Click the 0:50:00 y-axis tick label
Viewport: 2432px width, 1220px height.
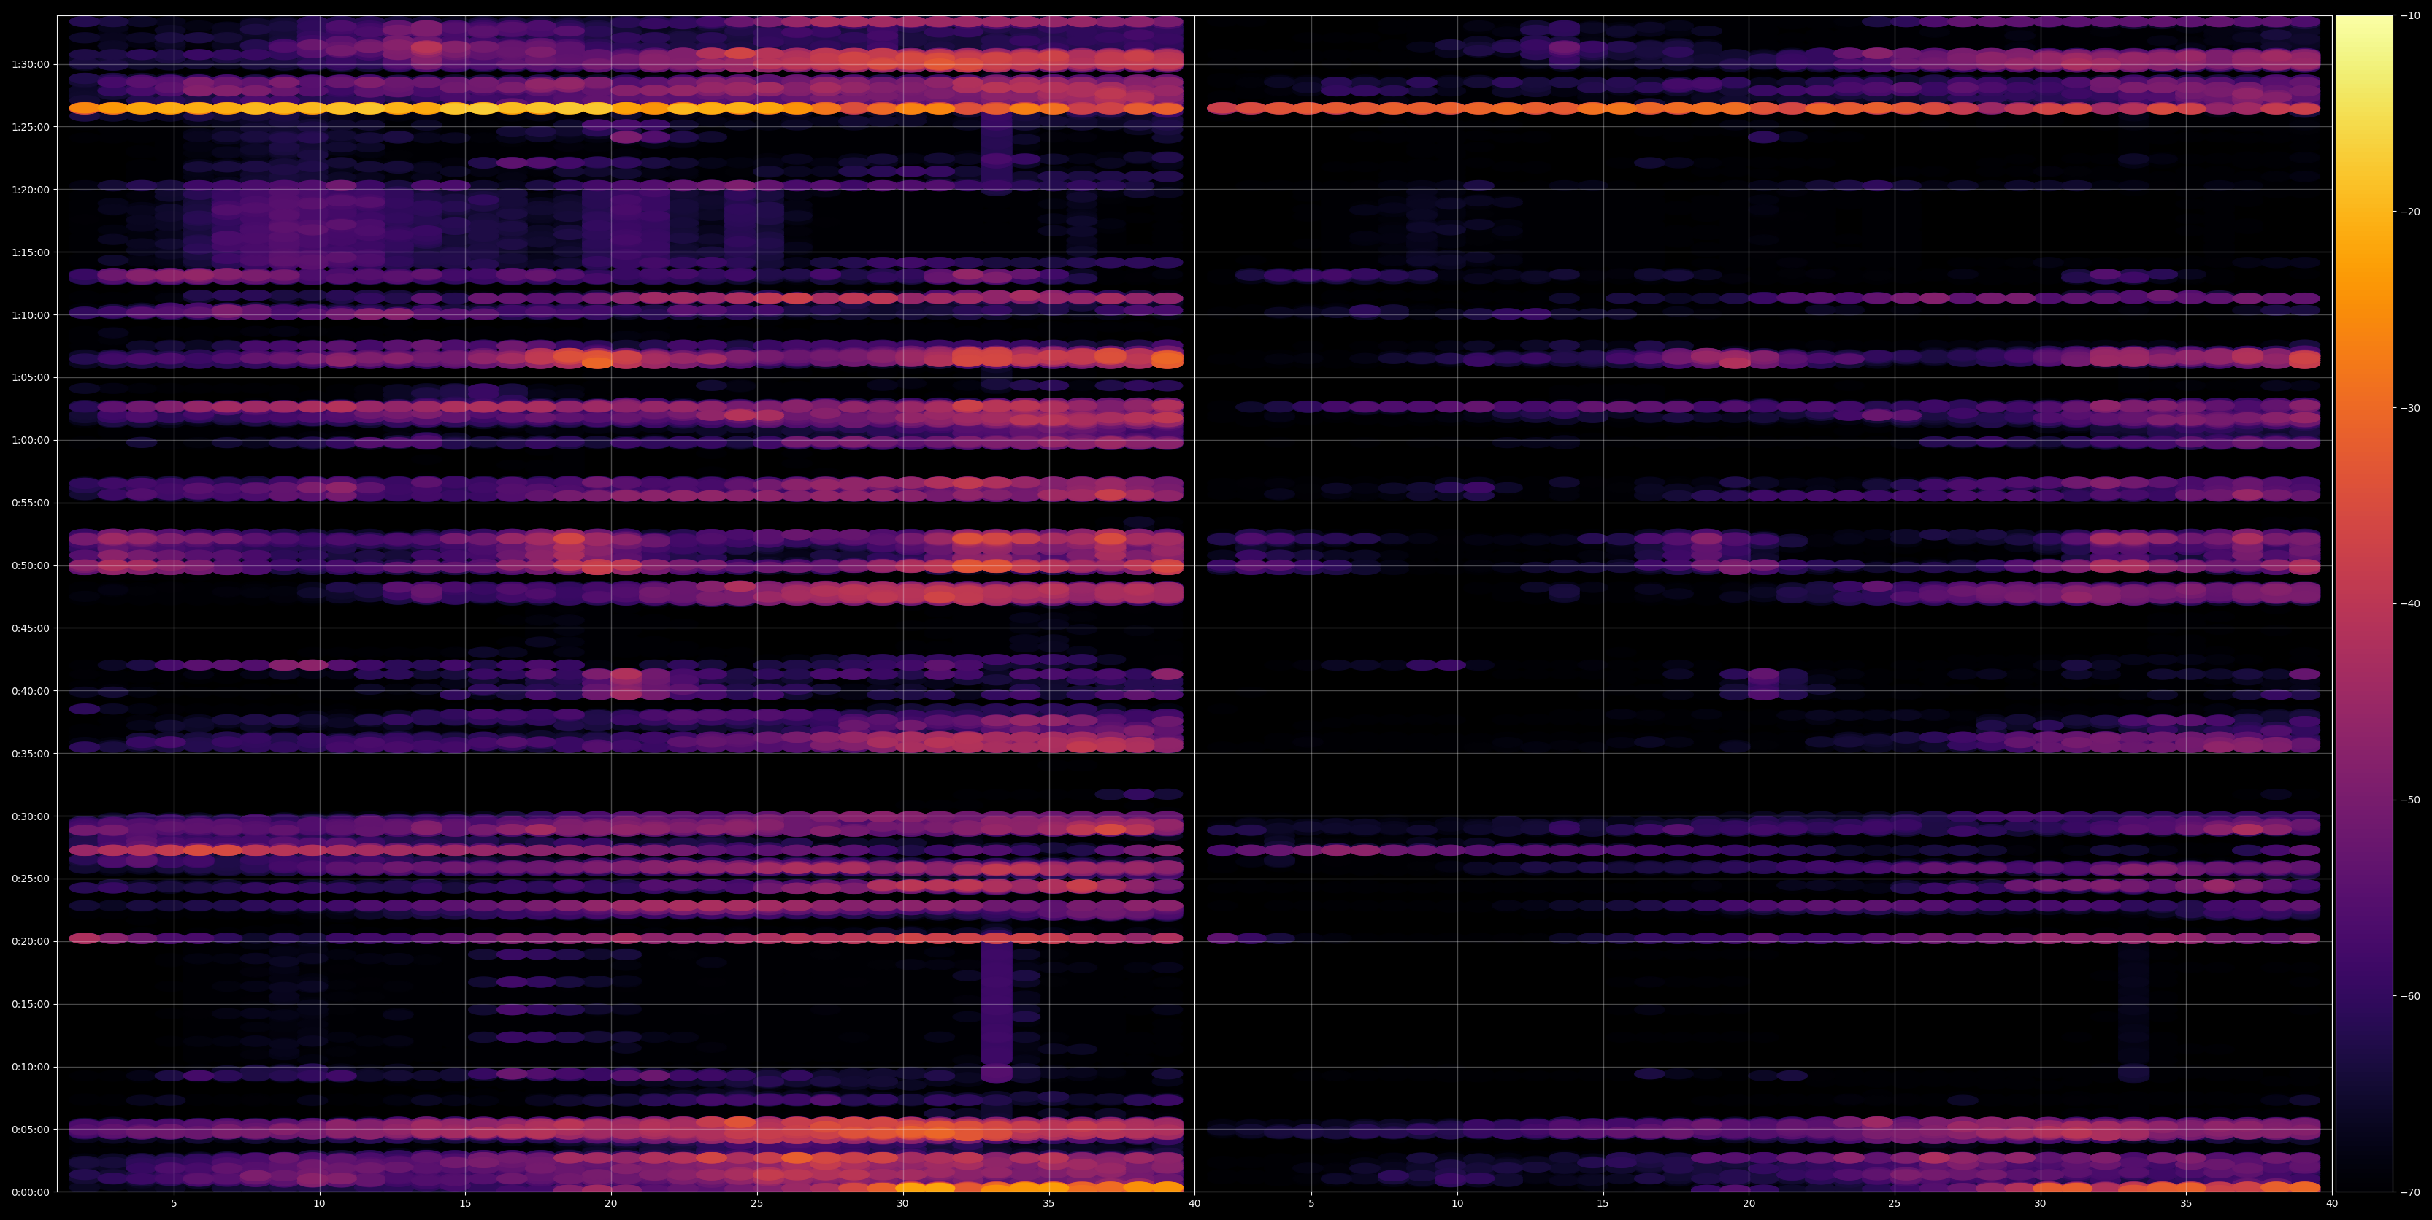[x=30, y=566]
